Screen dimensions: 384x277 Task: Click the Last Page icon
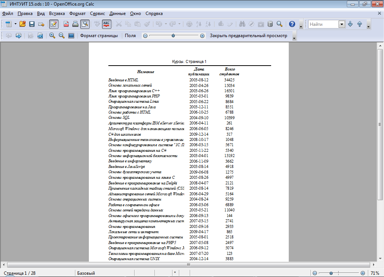tap(40, 36)
